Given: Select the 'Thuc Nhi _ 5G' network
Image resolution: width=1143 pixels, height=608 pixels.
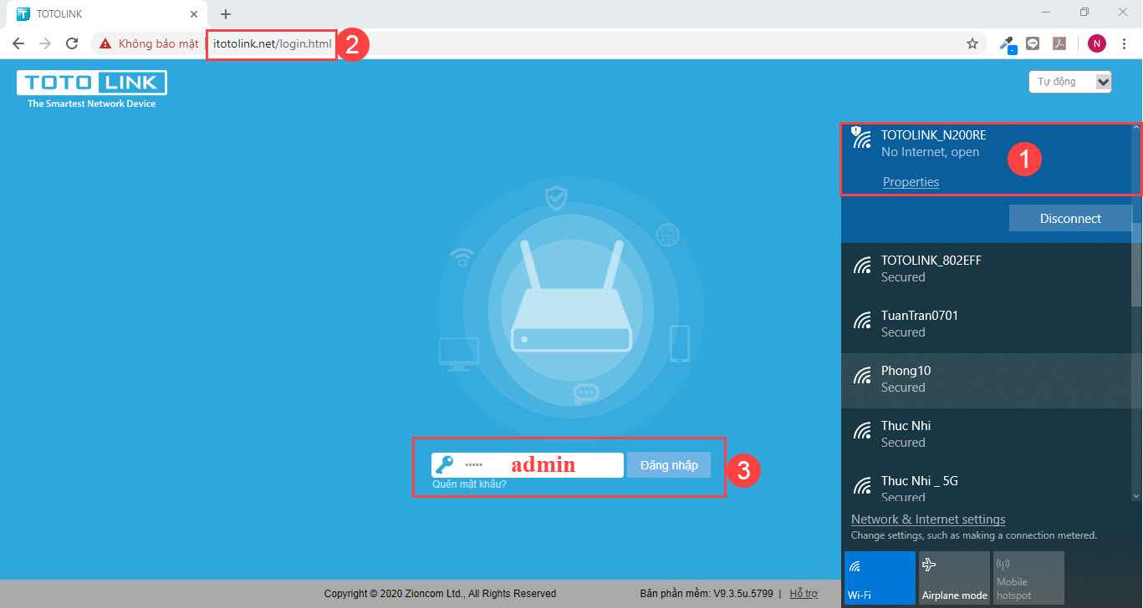Looking at the screenshot, I should [987, 484].
